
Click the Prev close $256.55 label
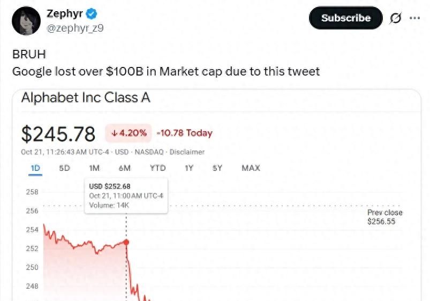[384, 217]
